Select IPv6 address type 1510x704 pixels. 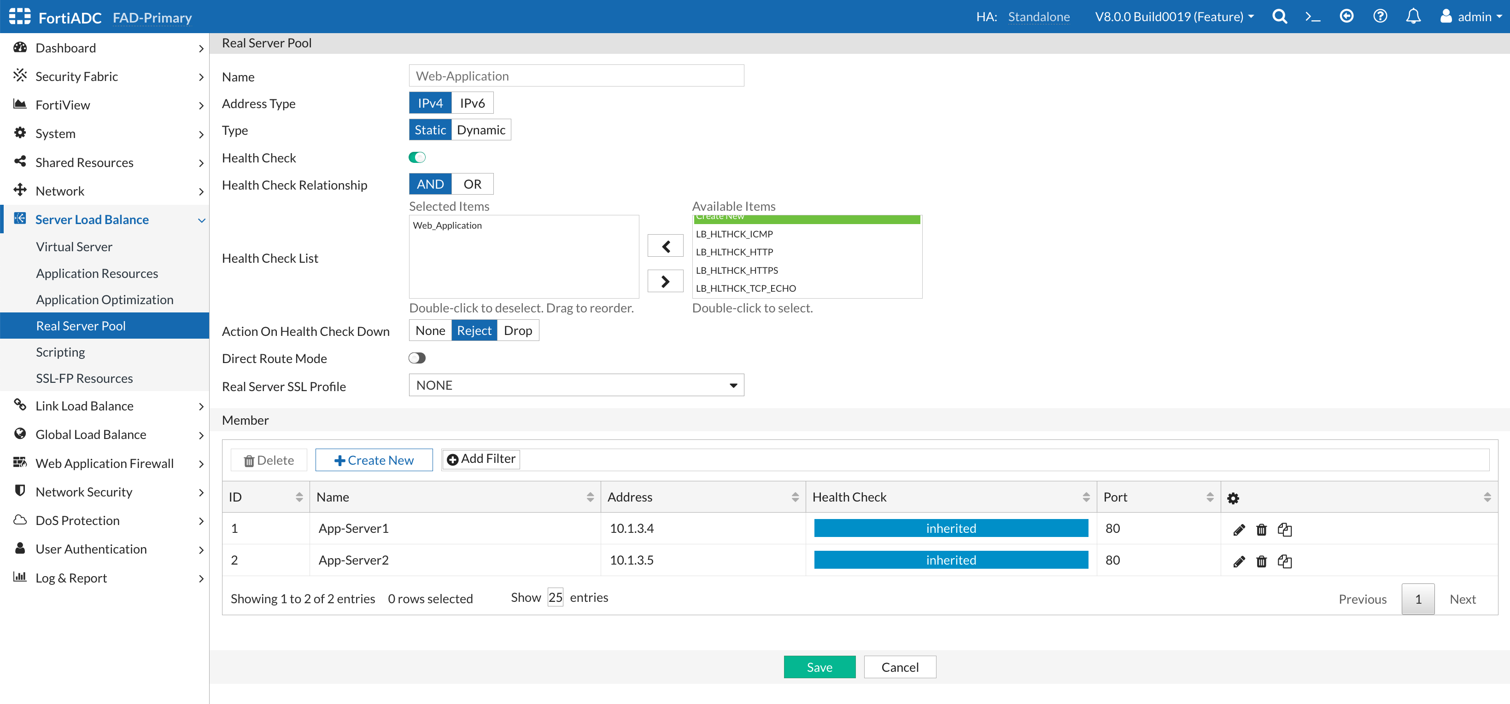coord(472,103)
